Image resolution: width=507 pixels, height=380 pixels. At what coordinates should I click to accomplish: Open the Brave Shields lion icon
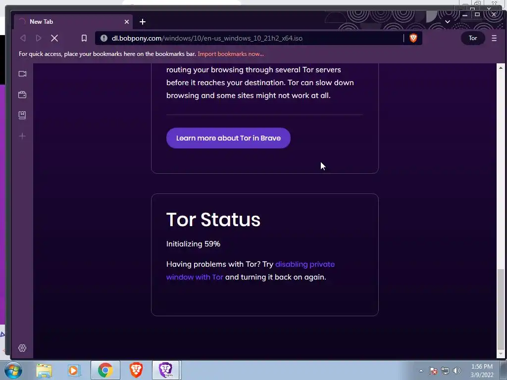pyautogui.click(x=413, y=38)
